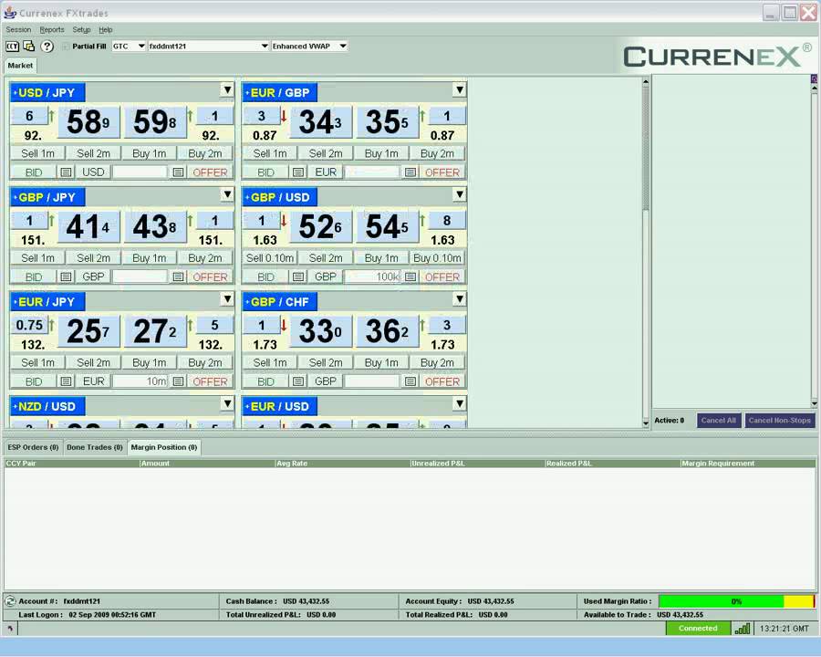
Task: Click the orders side panel vertical scrollbar
Action: point(814,246)
